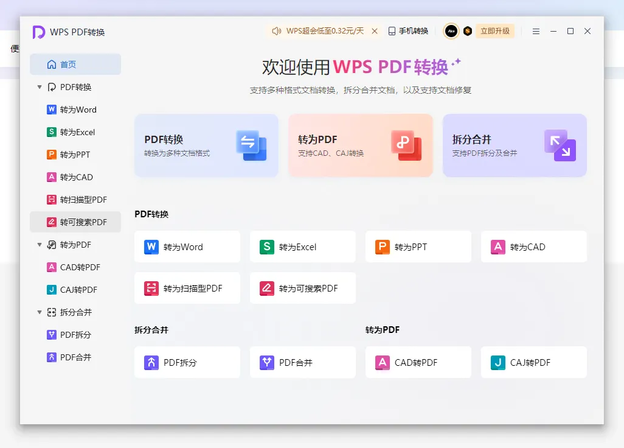Minimize the WPS PDF转换 window

pos(553,31)
